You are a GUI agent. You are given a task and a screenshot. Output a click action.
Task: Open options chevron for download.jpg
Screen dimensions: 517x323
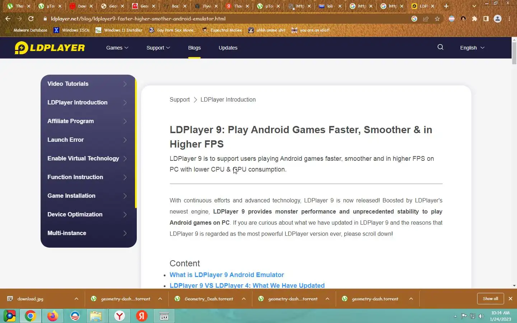click(76, 299)
